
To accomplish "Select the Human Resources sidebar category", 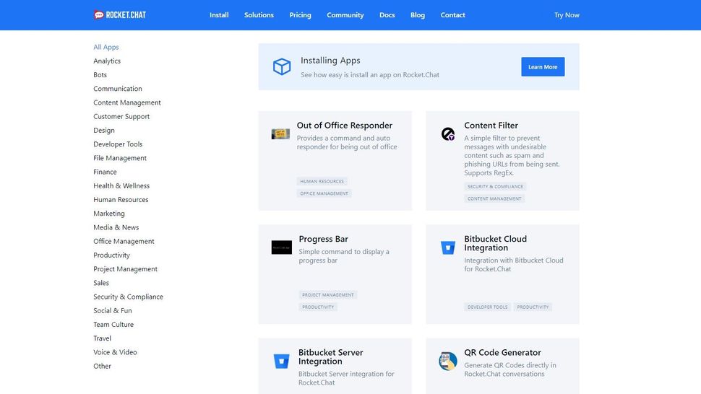I will pyautogui.click(x=121, y=199).
